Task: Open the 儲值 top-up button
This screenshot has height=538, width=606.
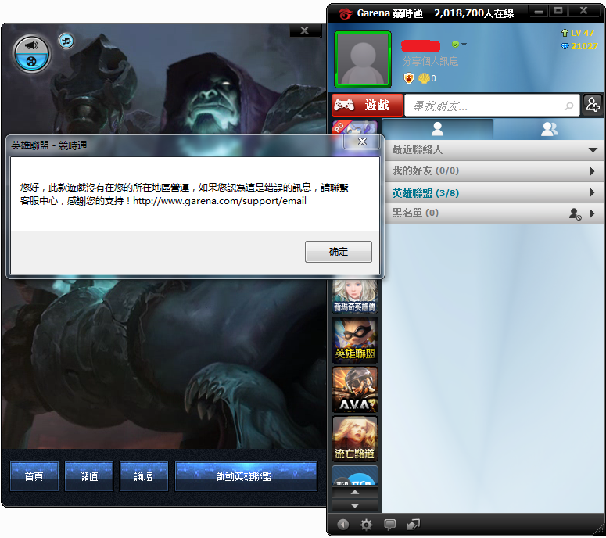Action: pos(89,476)
